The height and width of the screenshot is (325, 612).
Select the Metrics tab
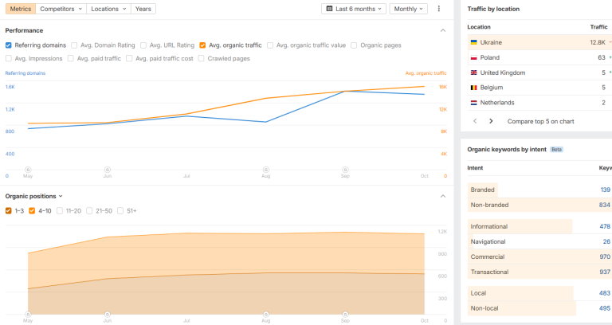coord(21,9)
